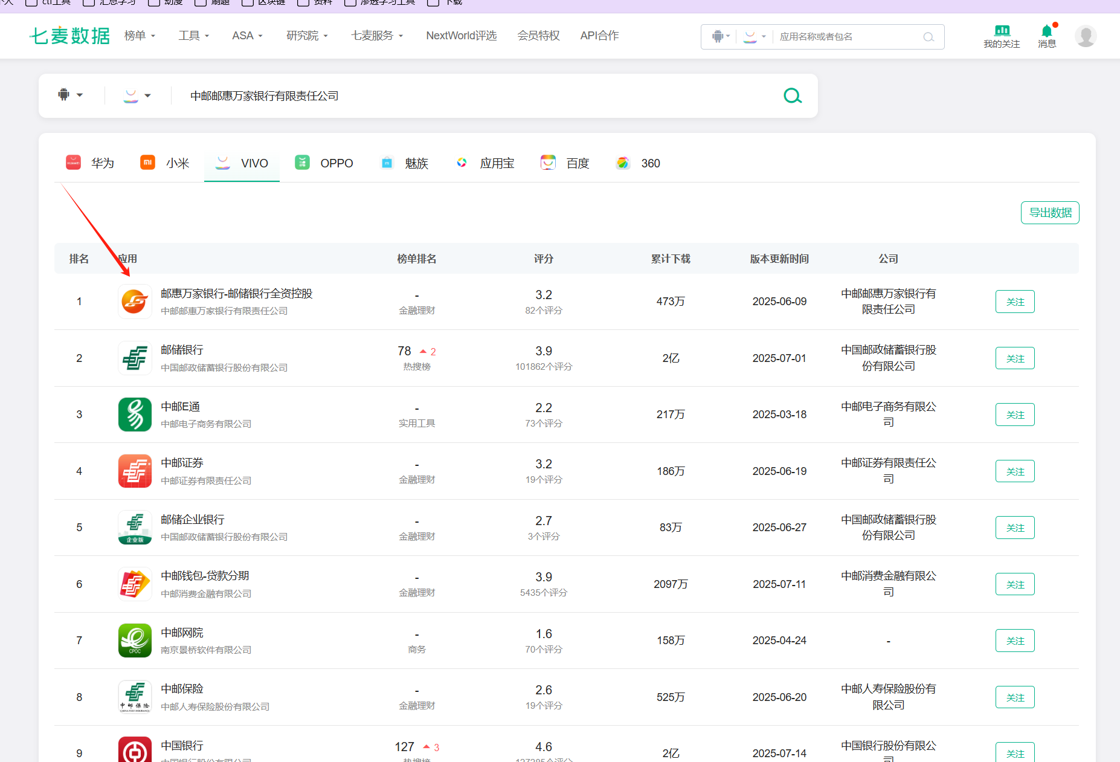Open 会员特权 page
The height and width of the screenshot is (762, 1120).
tap(538, 36)
